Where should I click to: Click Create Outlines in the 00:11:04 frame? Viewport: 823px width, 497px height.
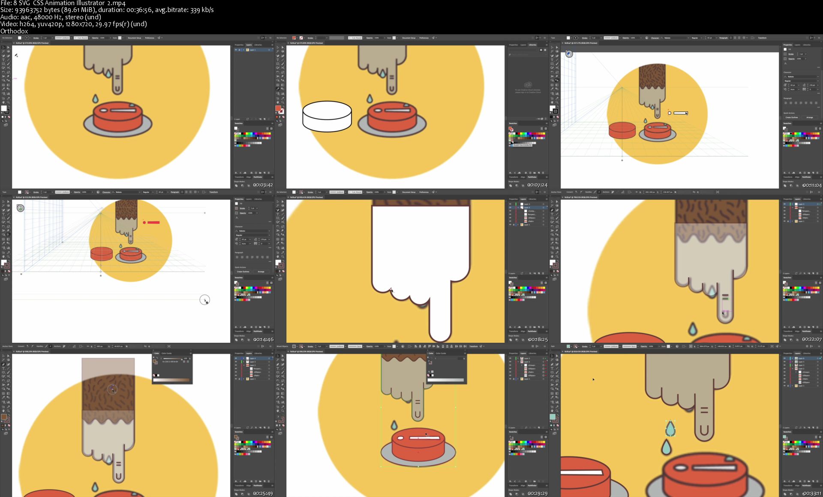coord(792,117)
